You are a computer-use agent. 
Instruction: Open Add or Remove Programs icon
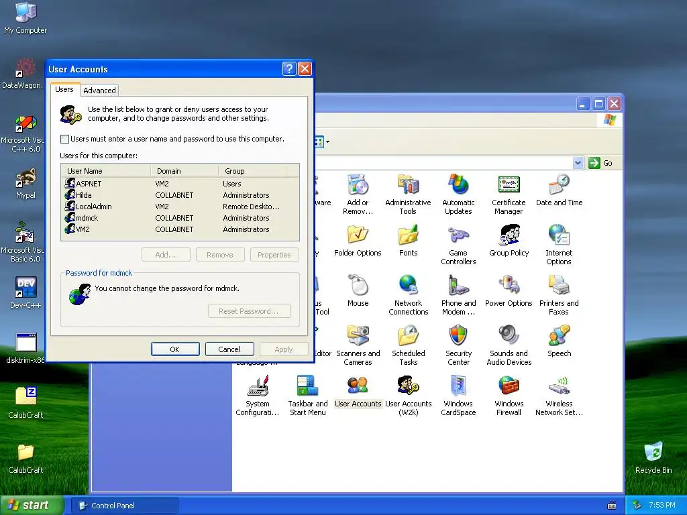[x=358, y=194]
